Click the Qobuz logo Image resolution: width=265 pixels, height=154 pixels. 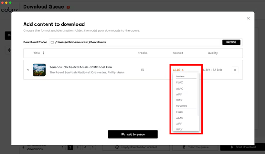(x=9, y=10)
